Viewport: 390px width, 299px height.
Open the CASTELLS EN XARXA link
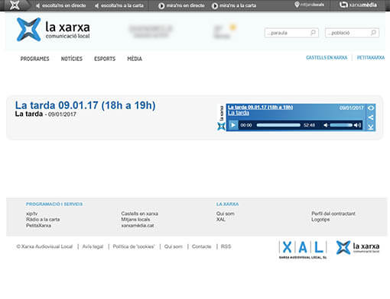click(327, 58)
